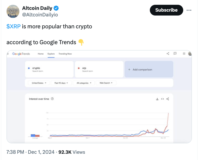
Task: Open the tweet's three-dot more options menu
Action: 189,10
